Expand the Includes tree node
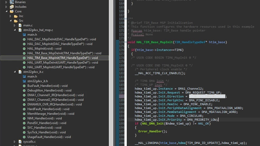 coord(6,7)
